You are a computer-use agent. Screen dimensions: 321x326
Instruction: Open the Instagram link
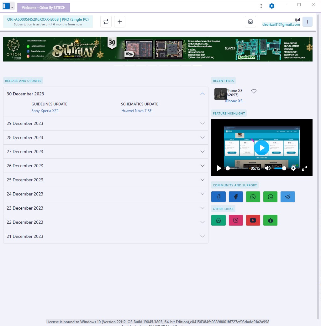click(236, 220)
